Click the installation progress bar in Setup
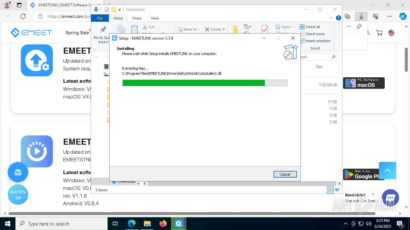Image resolution: width=410 pixels, height=230 pixels. tap(205, 83)
